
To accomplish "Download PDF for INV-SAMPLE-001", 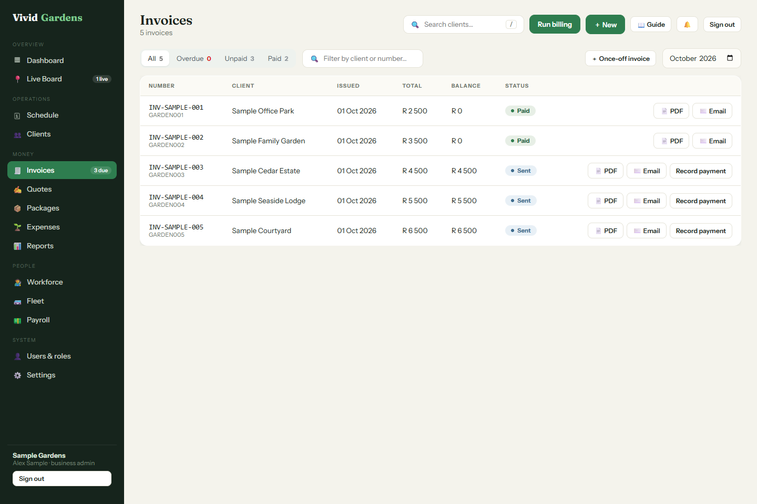I will tap(671, 111).
